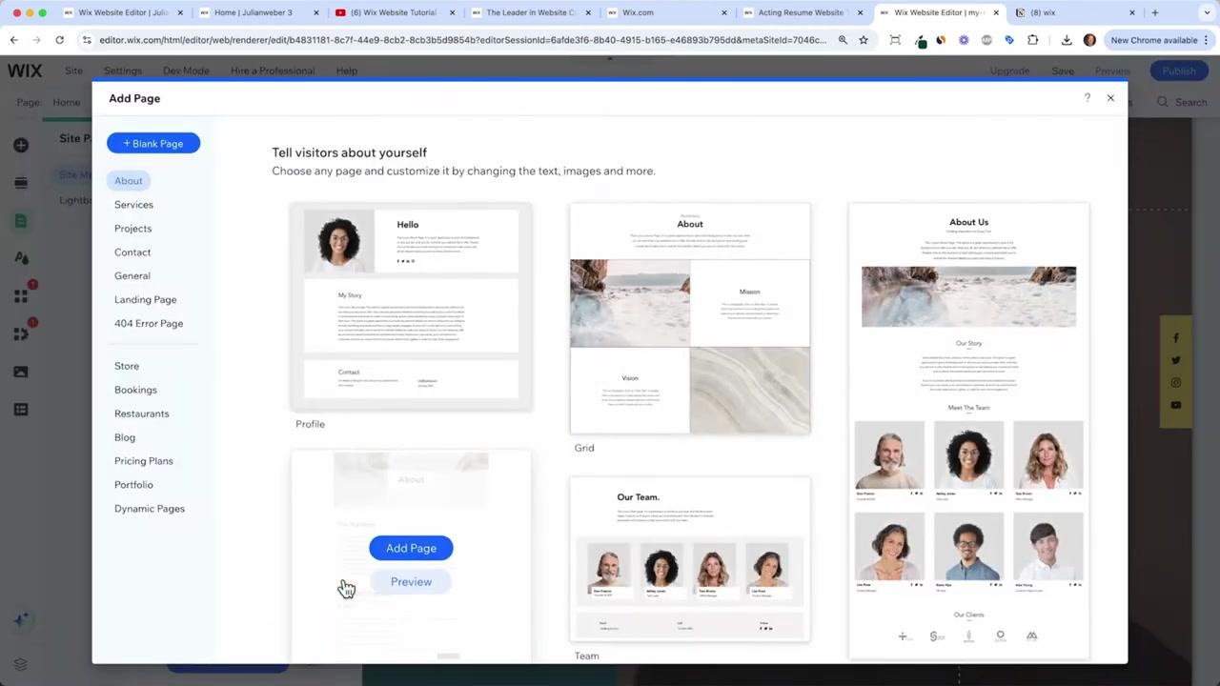The width and height of the screenshot is (1220, 686).
Task: Open the Store category
Action: coord(127,366)
